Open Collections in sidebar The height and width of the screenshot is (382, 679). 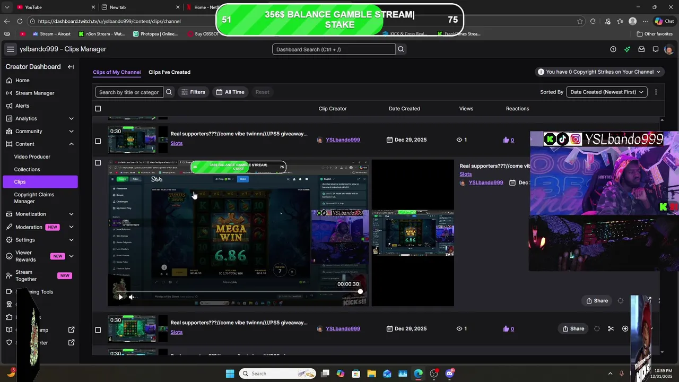[27, 169]
